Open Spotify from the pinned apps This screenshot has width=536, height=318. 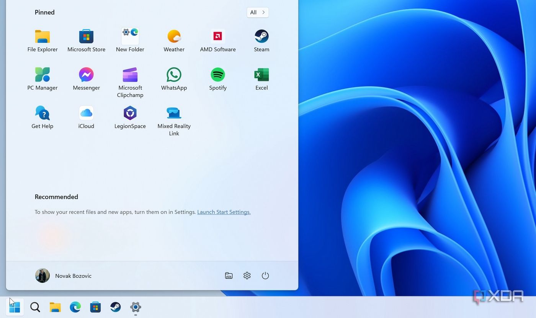point(218,75)
